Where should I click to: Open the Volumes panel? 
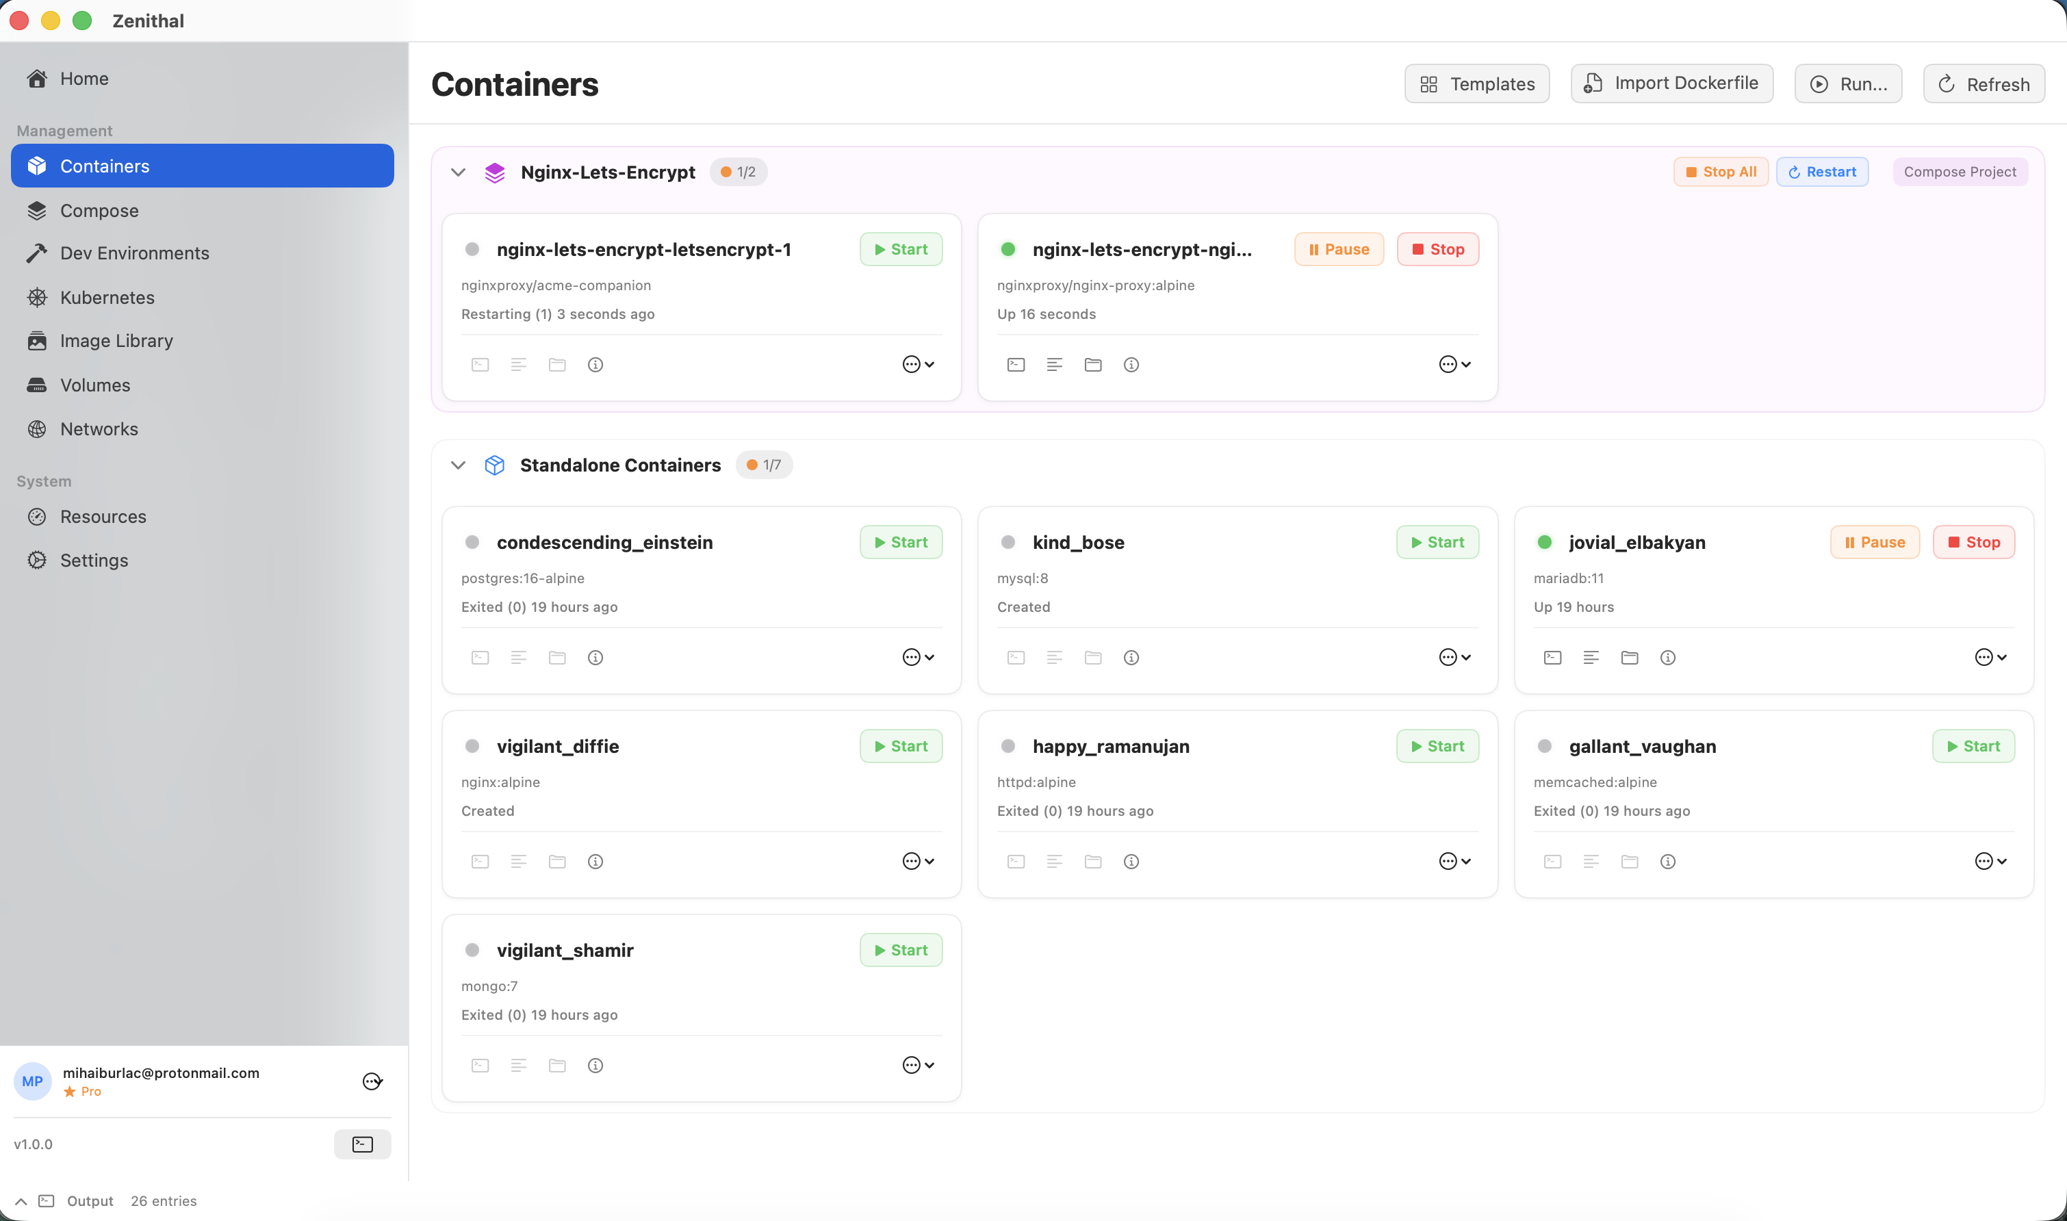[x=94, y=384]
